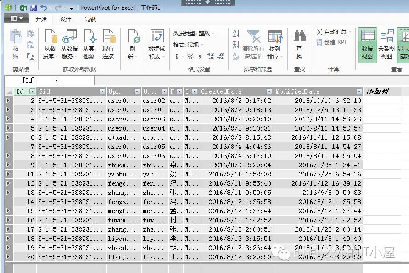Click the Undo arrow in title bar
The image size is (409, 273).
tap(43, 7)
